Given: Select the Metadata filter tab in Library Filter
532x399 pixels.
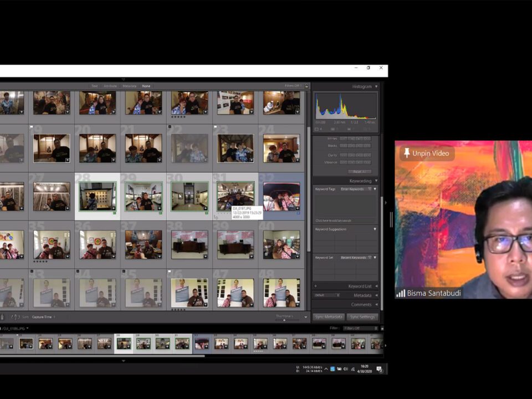Looking at the screenshot, I should (x=129, y=86).
